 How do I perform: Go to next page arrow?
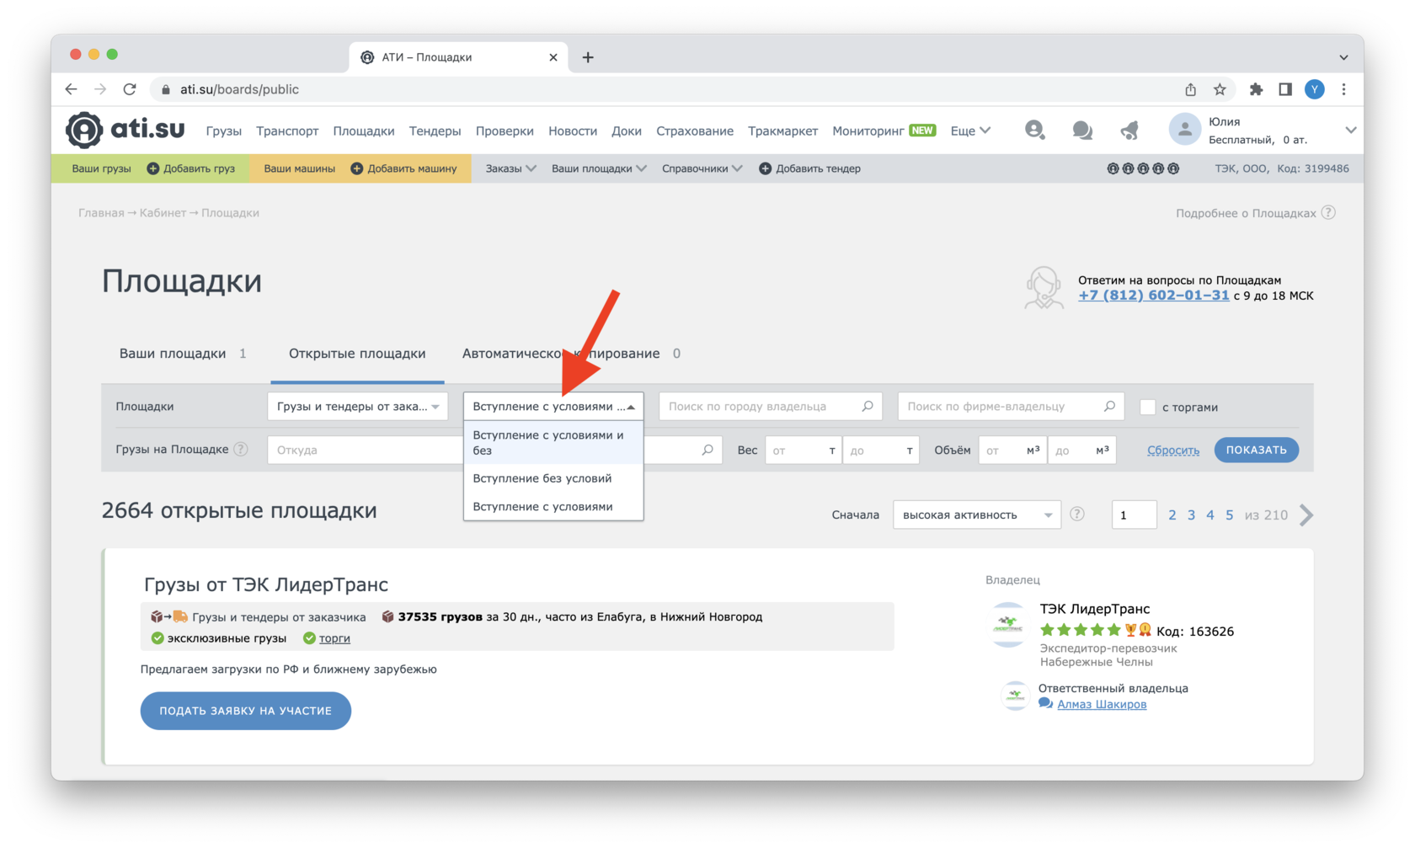pyautogui.click(x=1306, y=515)
